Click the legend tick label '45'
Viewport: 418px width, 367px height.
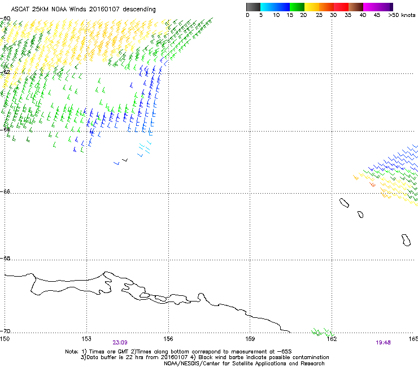coord(377,15)
